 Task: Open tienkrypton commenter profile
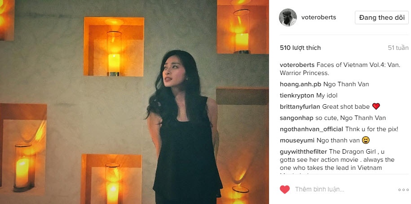pos(297,95)
